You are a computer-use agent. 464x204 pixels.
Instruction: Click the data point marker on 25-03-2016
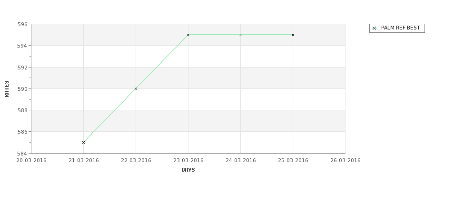293,35
